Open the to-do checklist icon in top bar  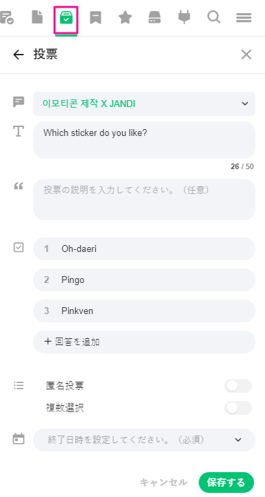[6, 17]
